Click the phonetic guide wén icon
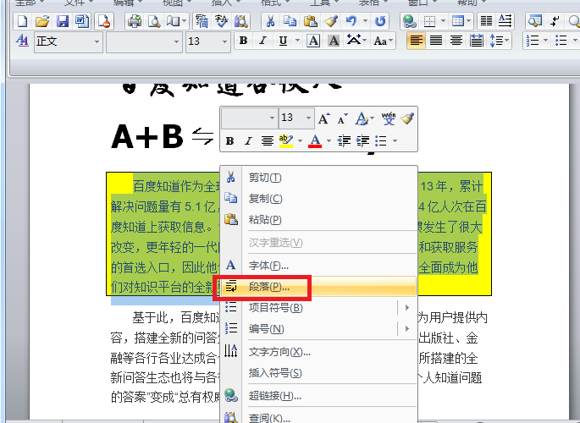Screen dimensions: 580x423 coord(389,118)
